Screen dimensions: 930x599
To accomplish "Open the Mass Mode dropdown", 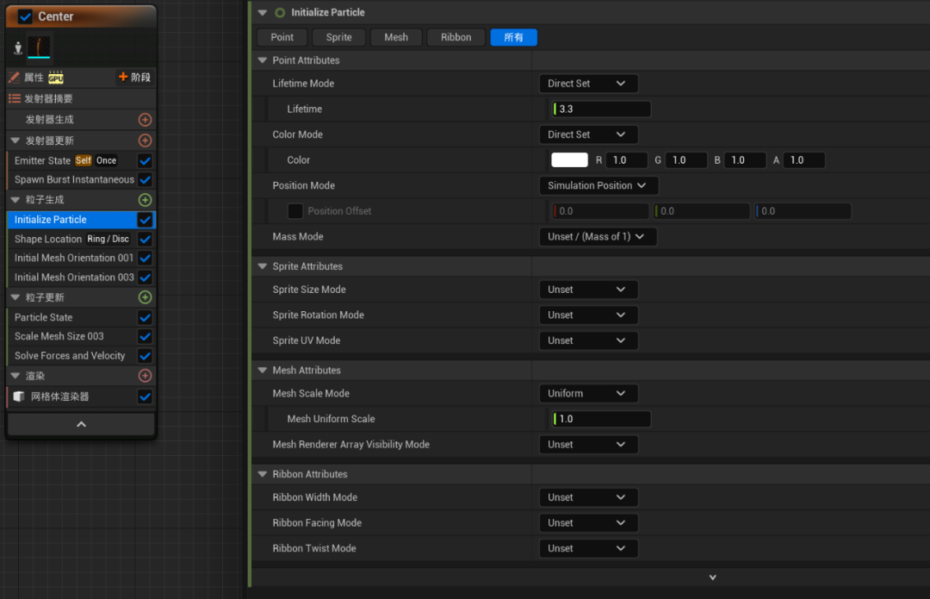I will point(598,237).
